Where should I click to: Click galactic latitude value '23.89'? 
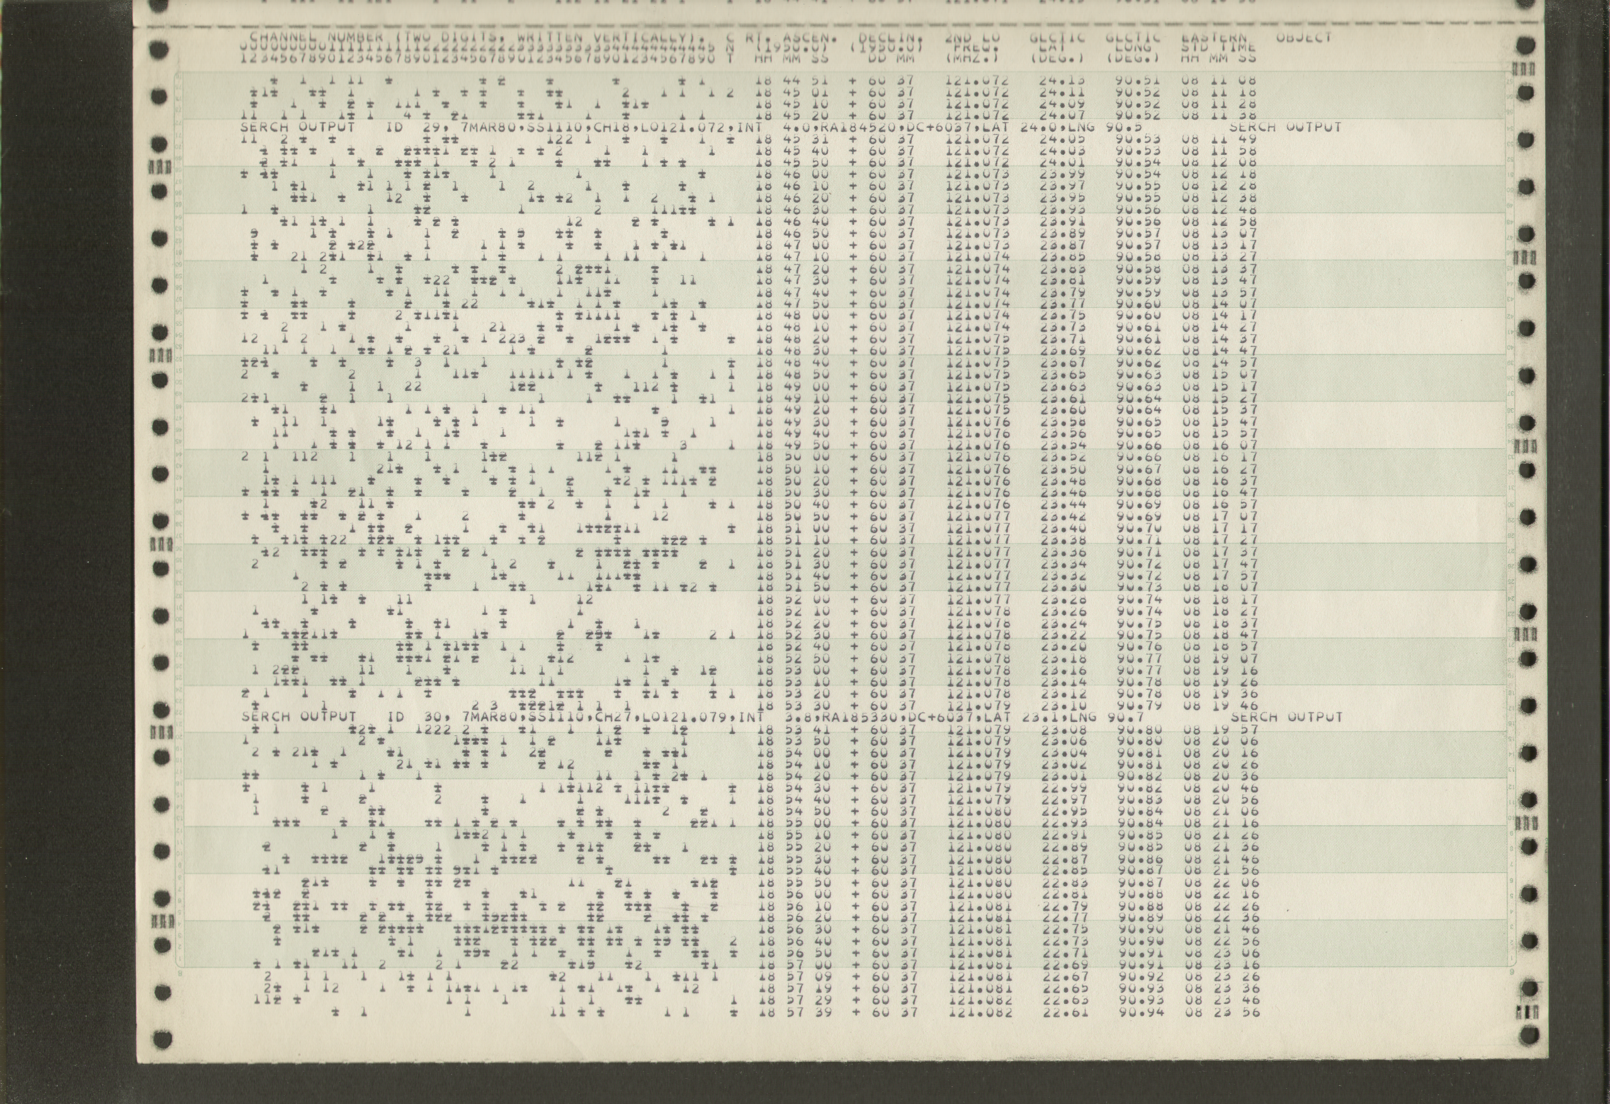click(1063, 234)
